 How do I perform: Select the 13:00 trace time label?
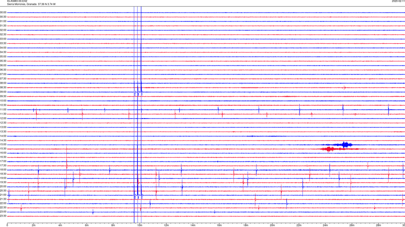click(3, 127)
